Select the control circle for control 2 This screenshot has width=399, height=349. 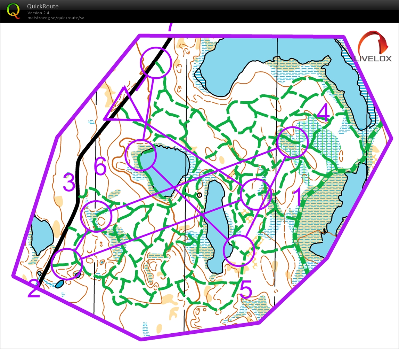point(67,264)
